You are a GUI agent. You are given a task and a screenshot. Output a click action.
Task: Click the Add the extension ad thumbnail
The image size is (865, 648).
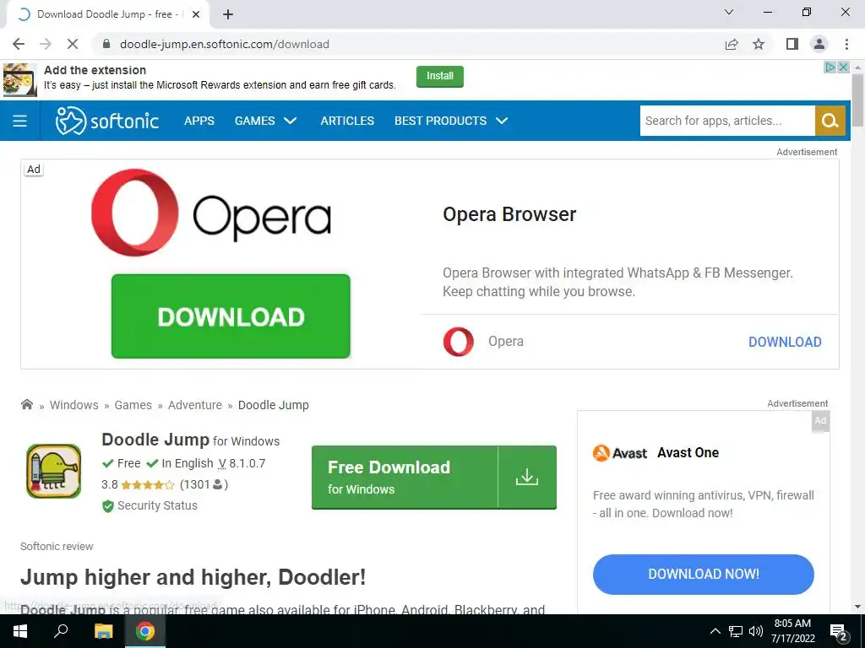pos(20,80)
